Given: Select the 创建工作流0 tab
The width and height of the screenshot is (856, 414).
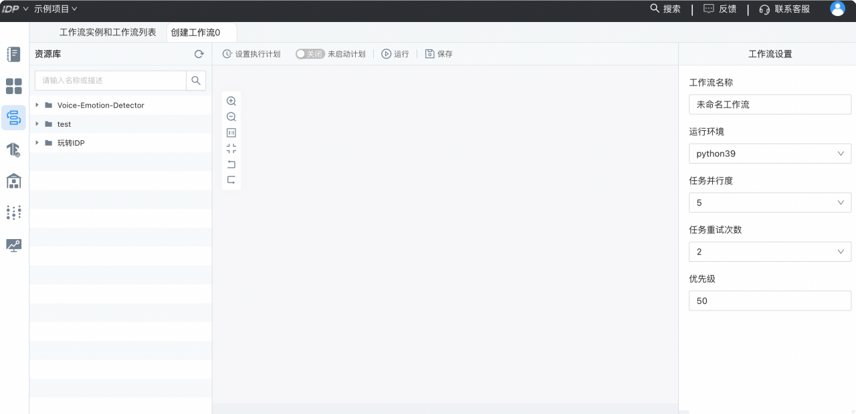Looking at the screenshot, I should click(x=195, y=32).
